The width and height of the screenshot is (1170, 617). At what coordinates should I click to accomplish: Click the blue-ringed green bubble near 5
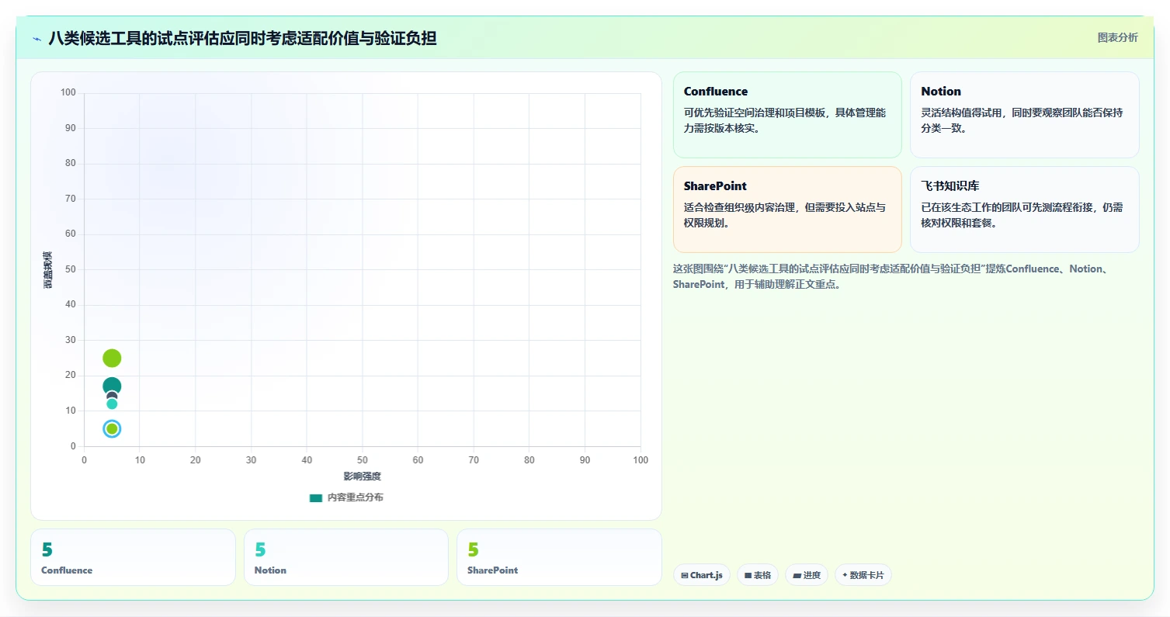pos(112,428)
